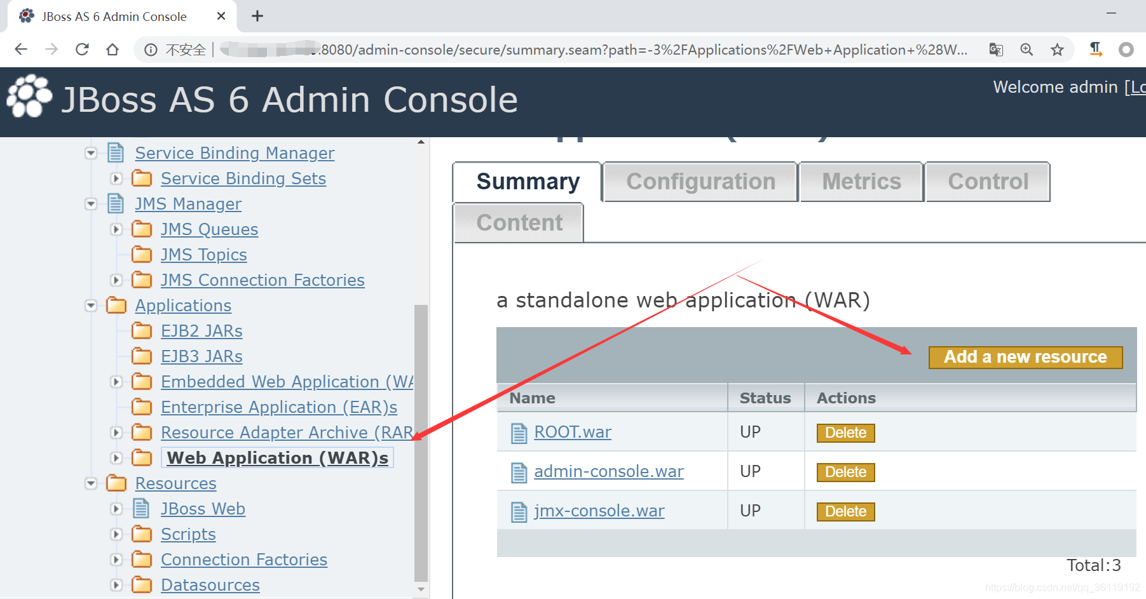1146x599 pixels.
Task: Open Datasources in navigation tree
Action: 210,585
